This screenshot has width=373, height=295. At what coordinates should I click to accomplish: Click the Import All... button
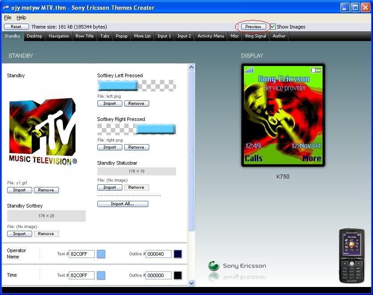click(x=122, y=204)
